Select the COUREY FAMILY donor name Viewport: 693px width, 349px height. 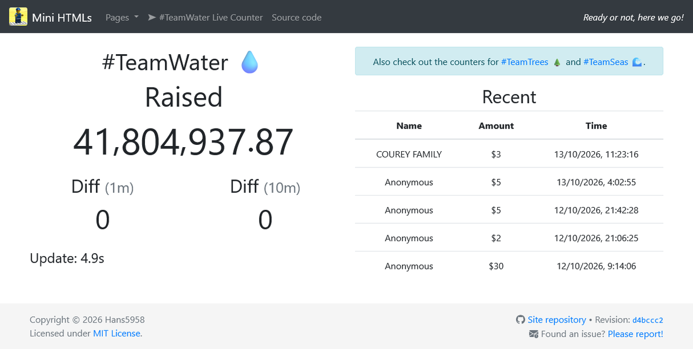[409, 154]
